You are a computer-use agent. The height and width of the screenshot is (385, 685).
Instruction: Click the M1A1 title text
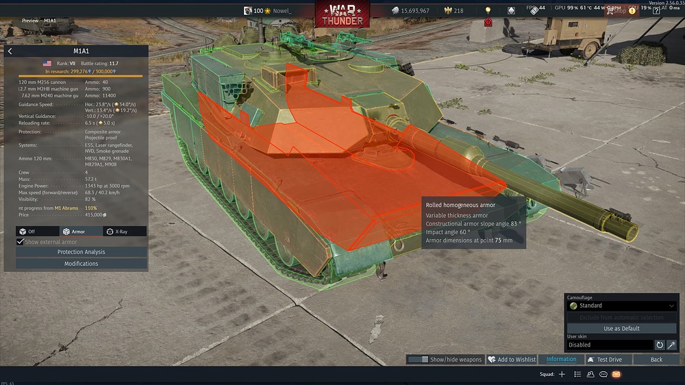tap(82, 51)
